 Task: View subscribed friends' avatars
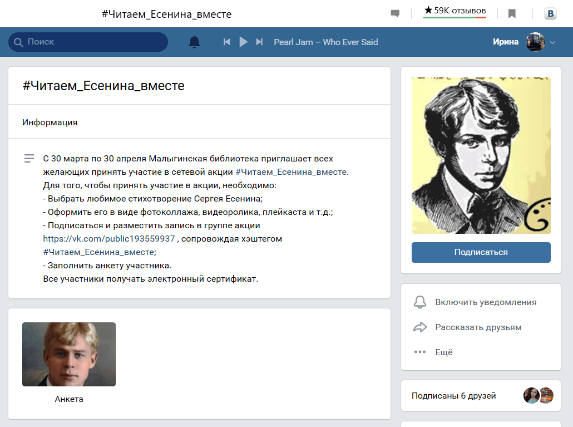pyautogui.click(x=539, y=396)
